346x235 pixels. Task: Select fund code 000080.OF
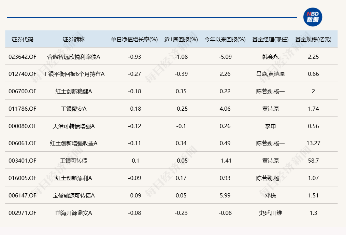point(22,126)
